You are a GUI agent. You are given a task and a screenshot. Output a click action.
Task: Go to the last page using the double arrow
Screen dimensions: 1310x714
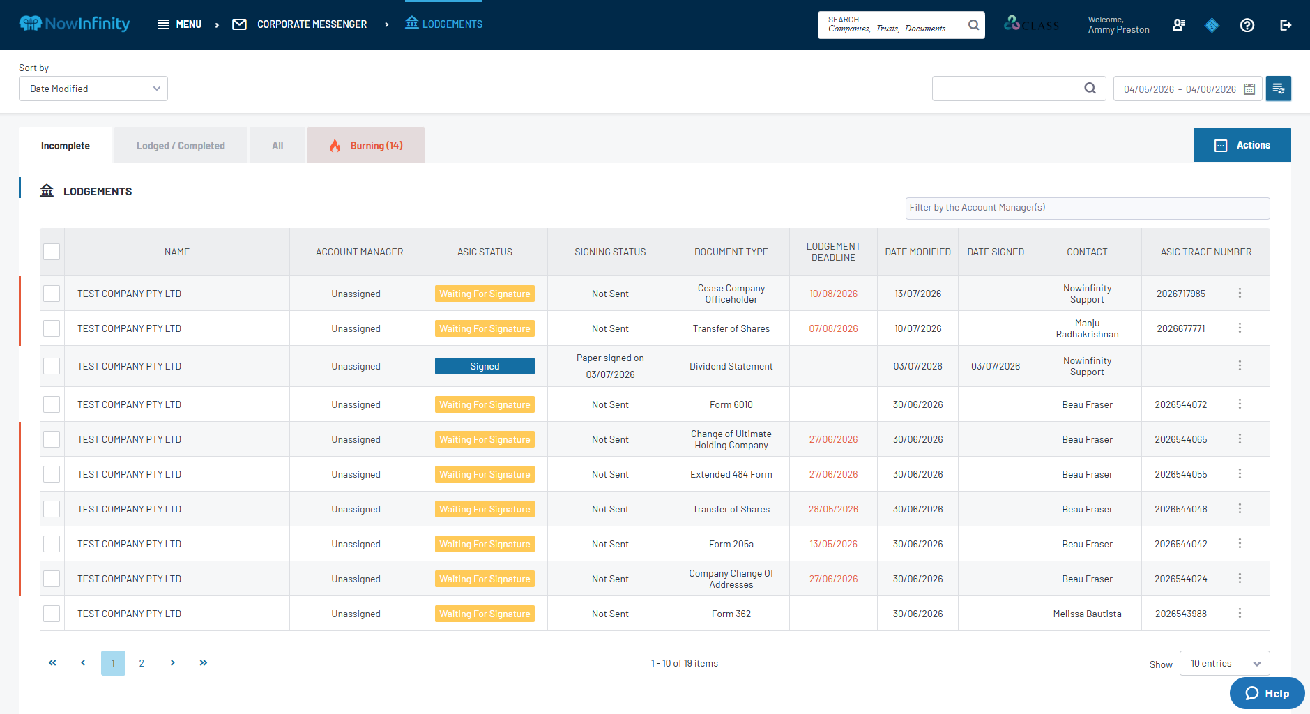click(x=203, y=663)
